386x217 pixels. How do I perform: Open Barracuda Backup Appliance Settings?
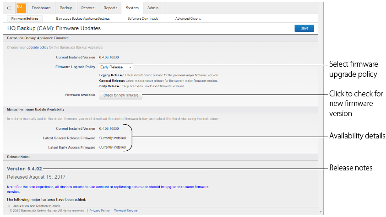pos(83,18)
